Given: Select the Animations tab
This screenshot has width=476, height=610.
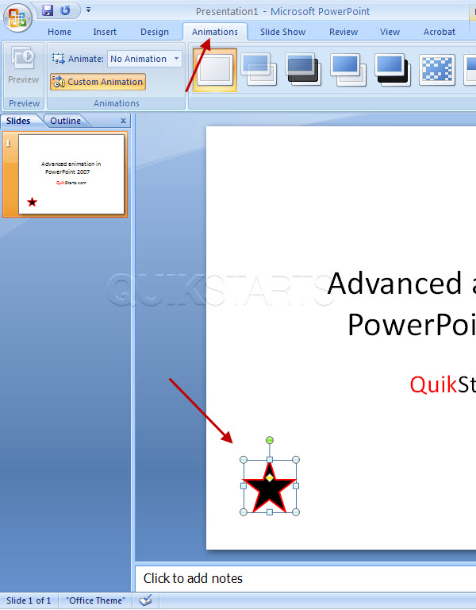Looking at the screenshot, I should (215, 32).
